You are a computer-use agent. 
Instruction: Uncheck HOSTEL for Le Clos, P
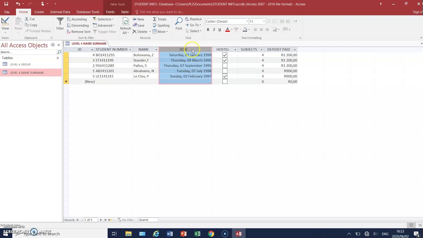pos(225,76)
